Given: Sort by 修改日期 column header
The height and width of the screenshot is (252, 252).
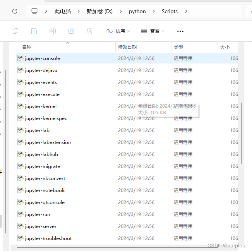Looking at the screenshot, I should 127,47.
